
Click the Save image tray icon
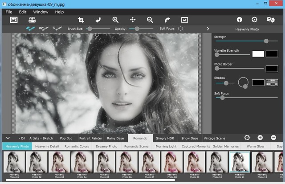(32, 20)
